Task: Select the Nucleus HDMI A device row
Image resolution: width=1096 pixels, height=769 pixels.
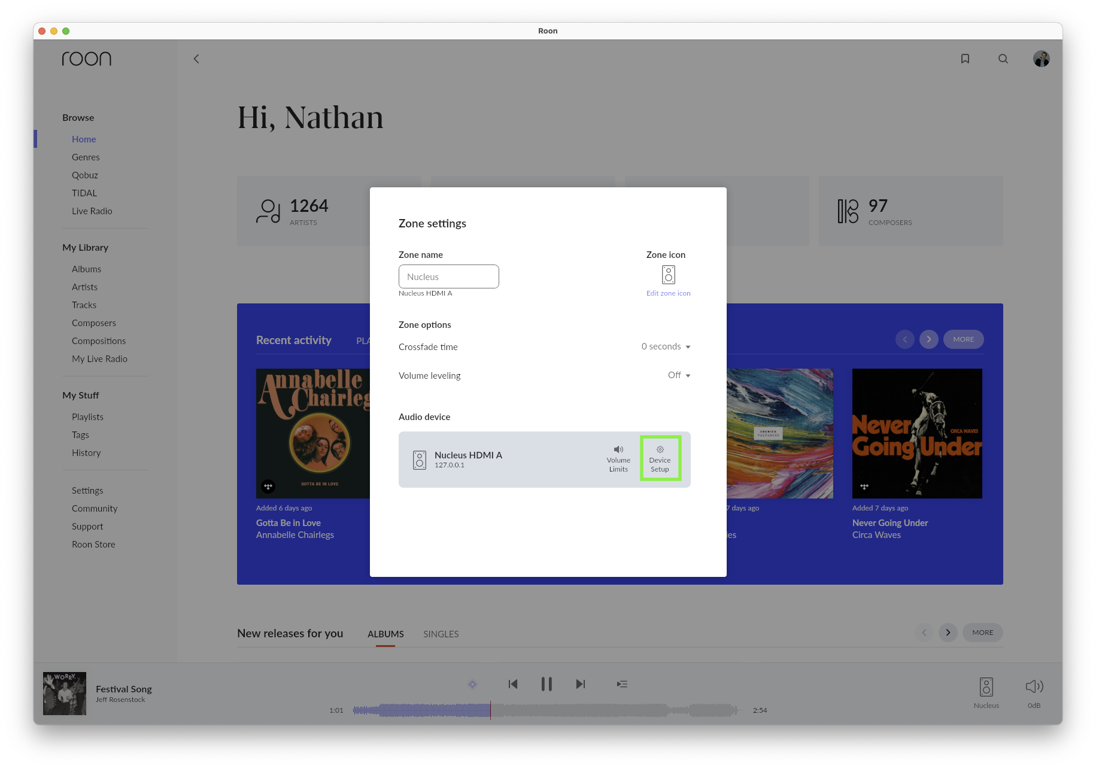Action: pos(544,460)
